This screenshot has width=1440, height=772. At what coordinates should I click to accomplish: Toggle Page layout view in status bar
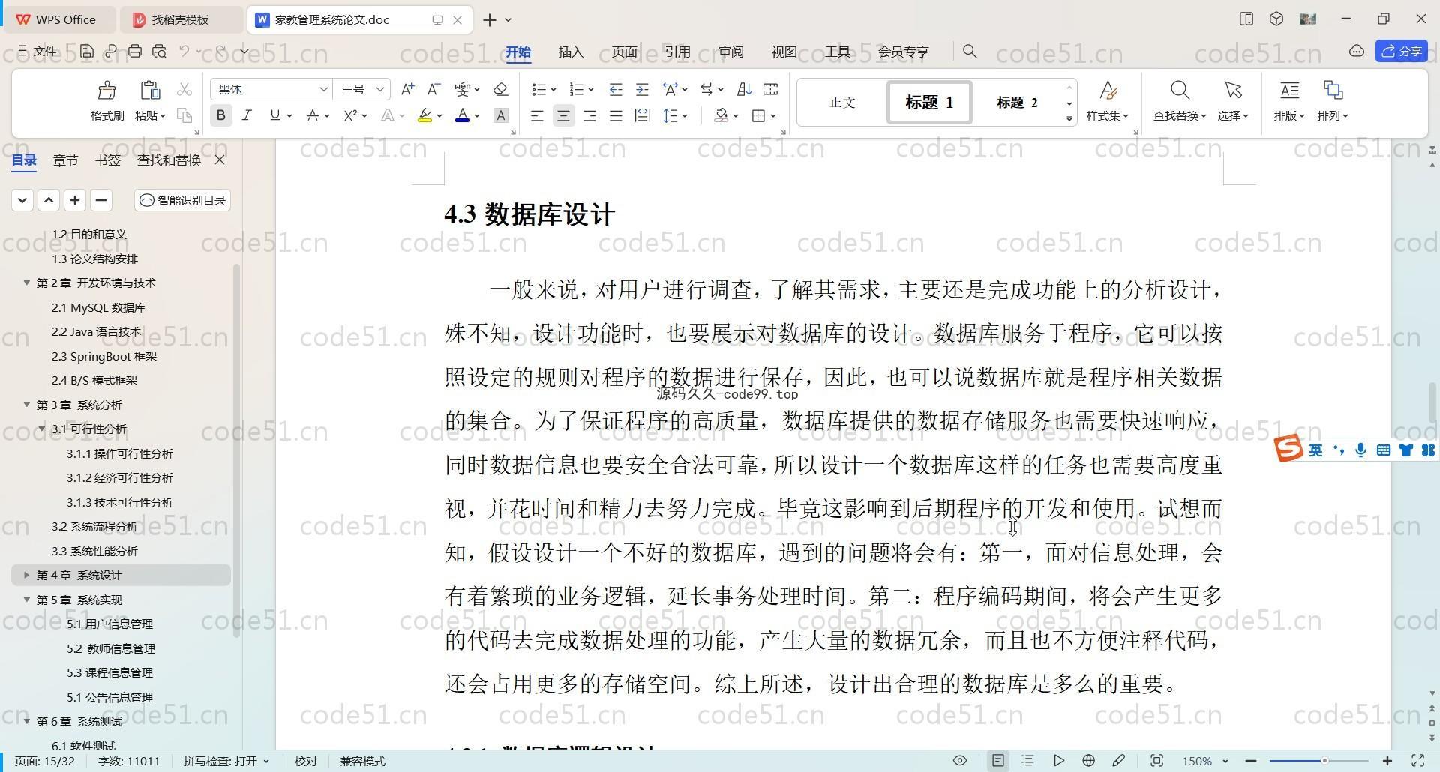[997, 761]
